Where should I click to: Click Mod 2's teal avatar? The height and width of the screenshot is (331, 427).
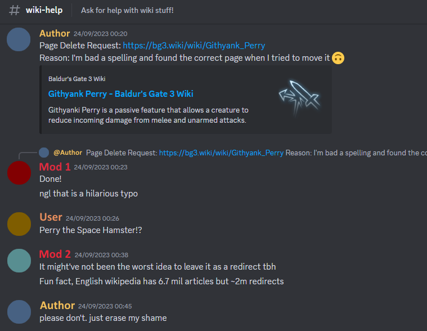19,261
